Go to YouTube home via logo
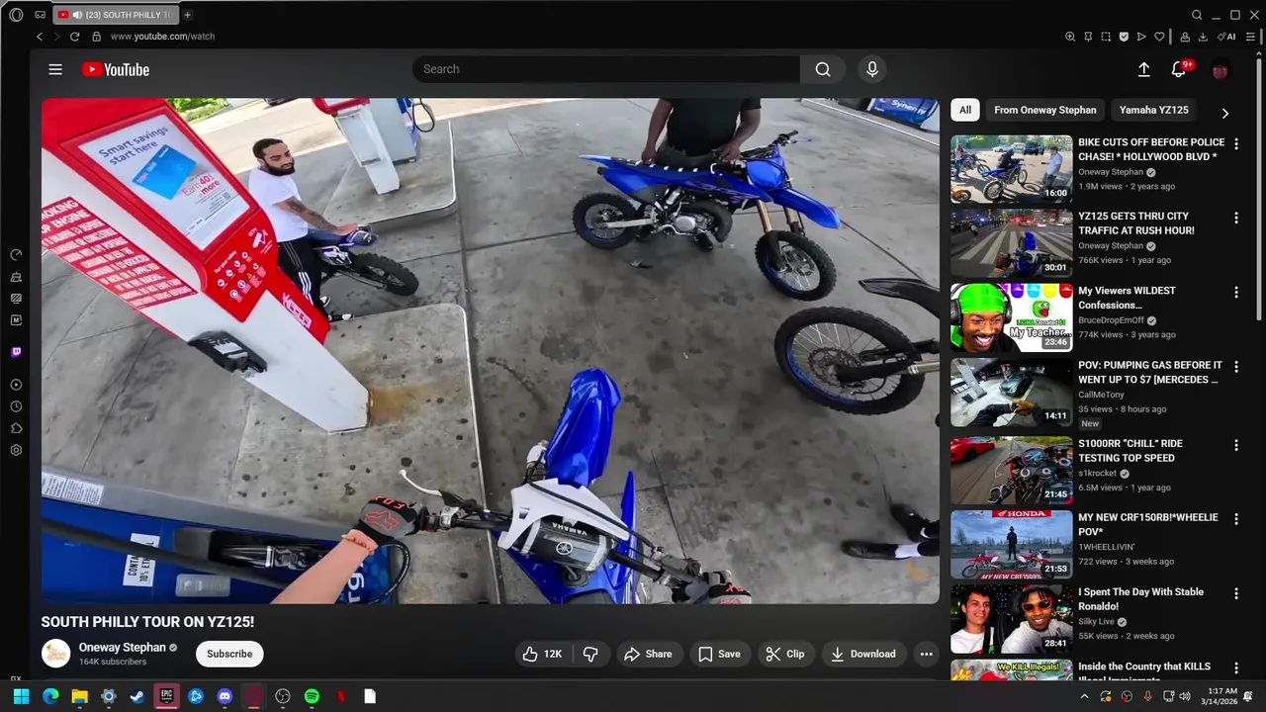Image resolution: width=1266 pixels, height=712 pixels. (116, 69)
